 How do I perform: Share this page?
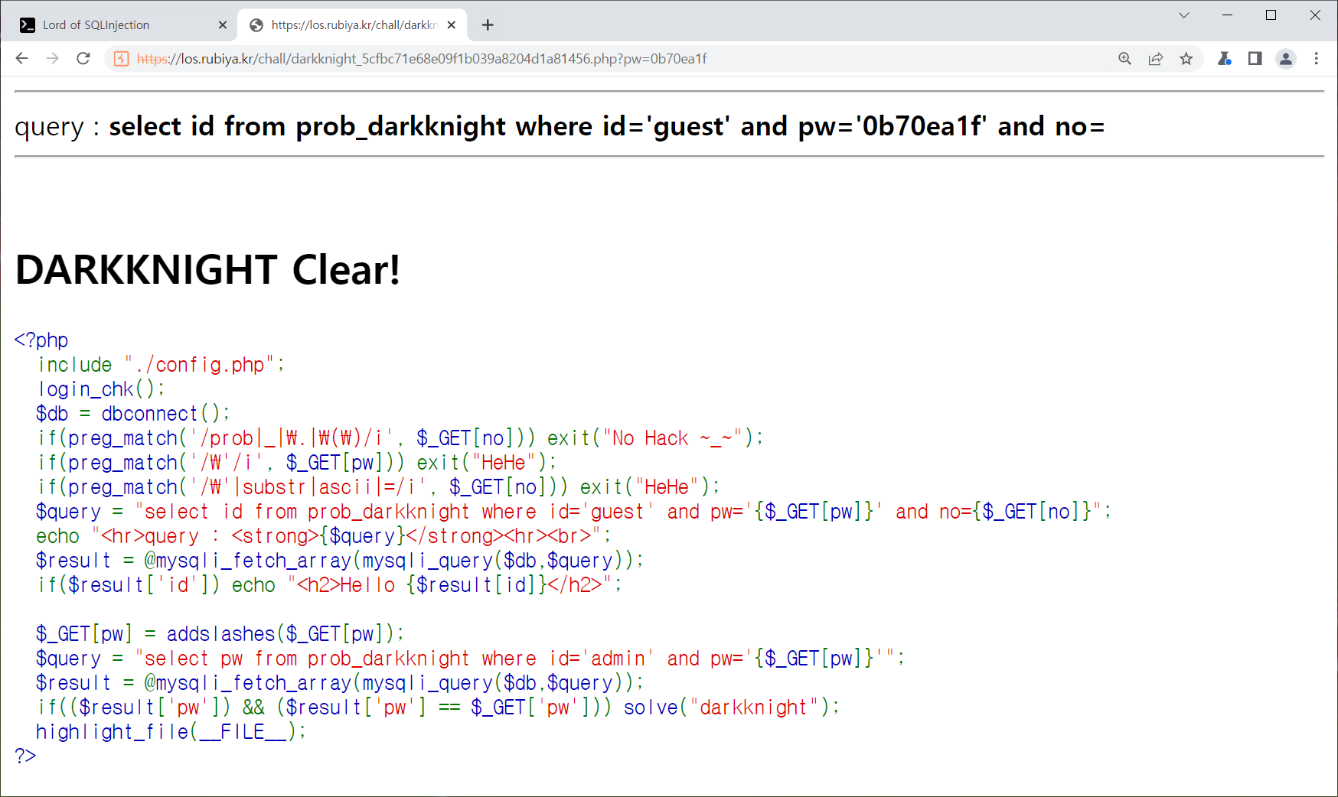1156,58
